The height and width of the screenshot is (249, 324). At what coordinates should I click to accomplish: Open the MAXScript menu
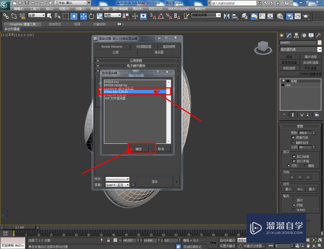[178, 9]
